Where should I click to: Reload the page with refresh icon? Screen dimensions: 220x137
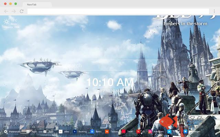click(x=22, y=11)
